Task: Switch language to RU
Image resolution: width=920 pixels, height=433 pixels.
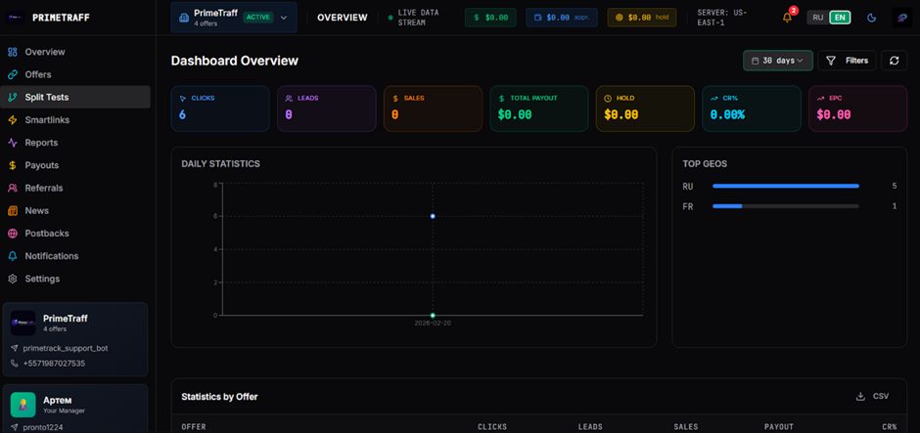Action: click(x=817, y=18)
